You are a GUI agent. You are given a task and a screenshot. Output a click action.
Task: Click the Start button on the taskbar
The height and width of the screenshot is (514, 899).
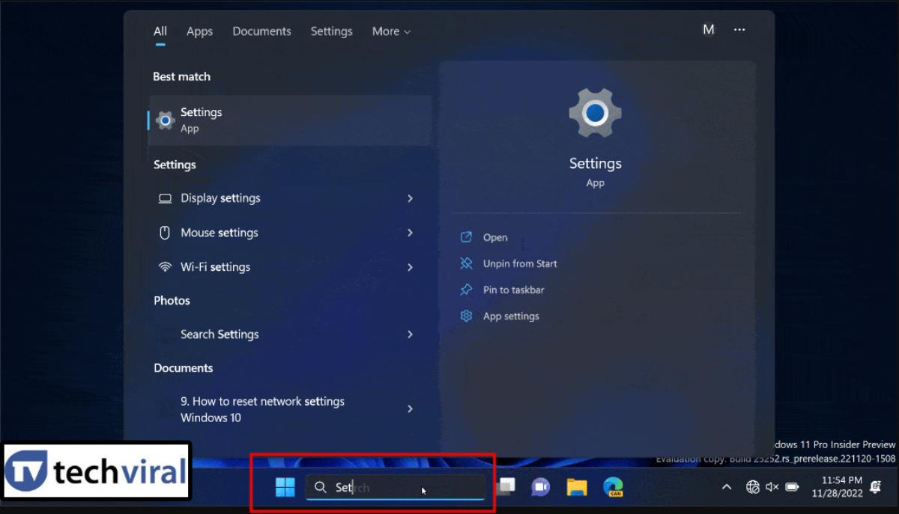[x=285, y=487]
